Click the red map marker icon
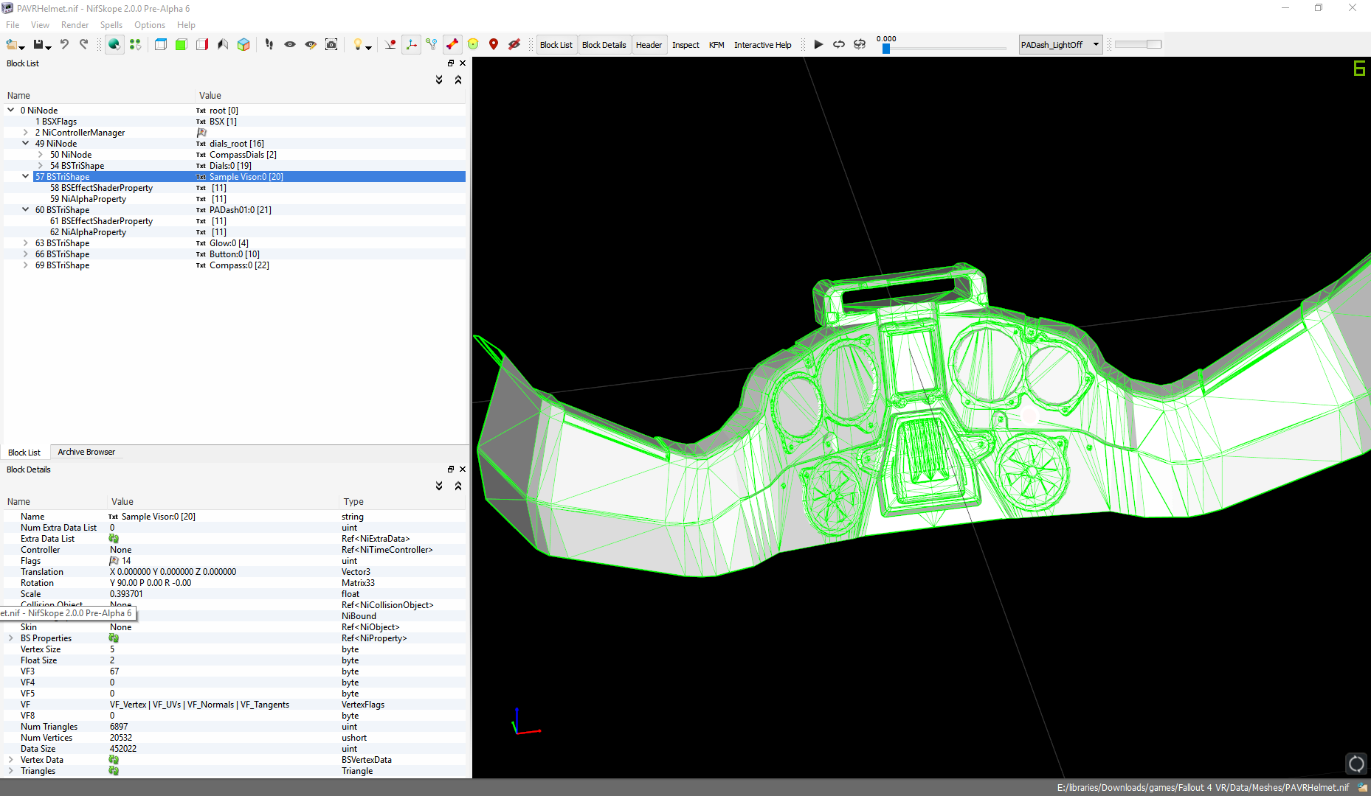The width and height of the screenshot is (1371, 796). [494, 45]
